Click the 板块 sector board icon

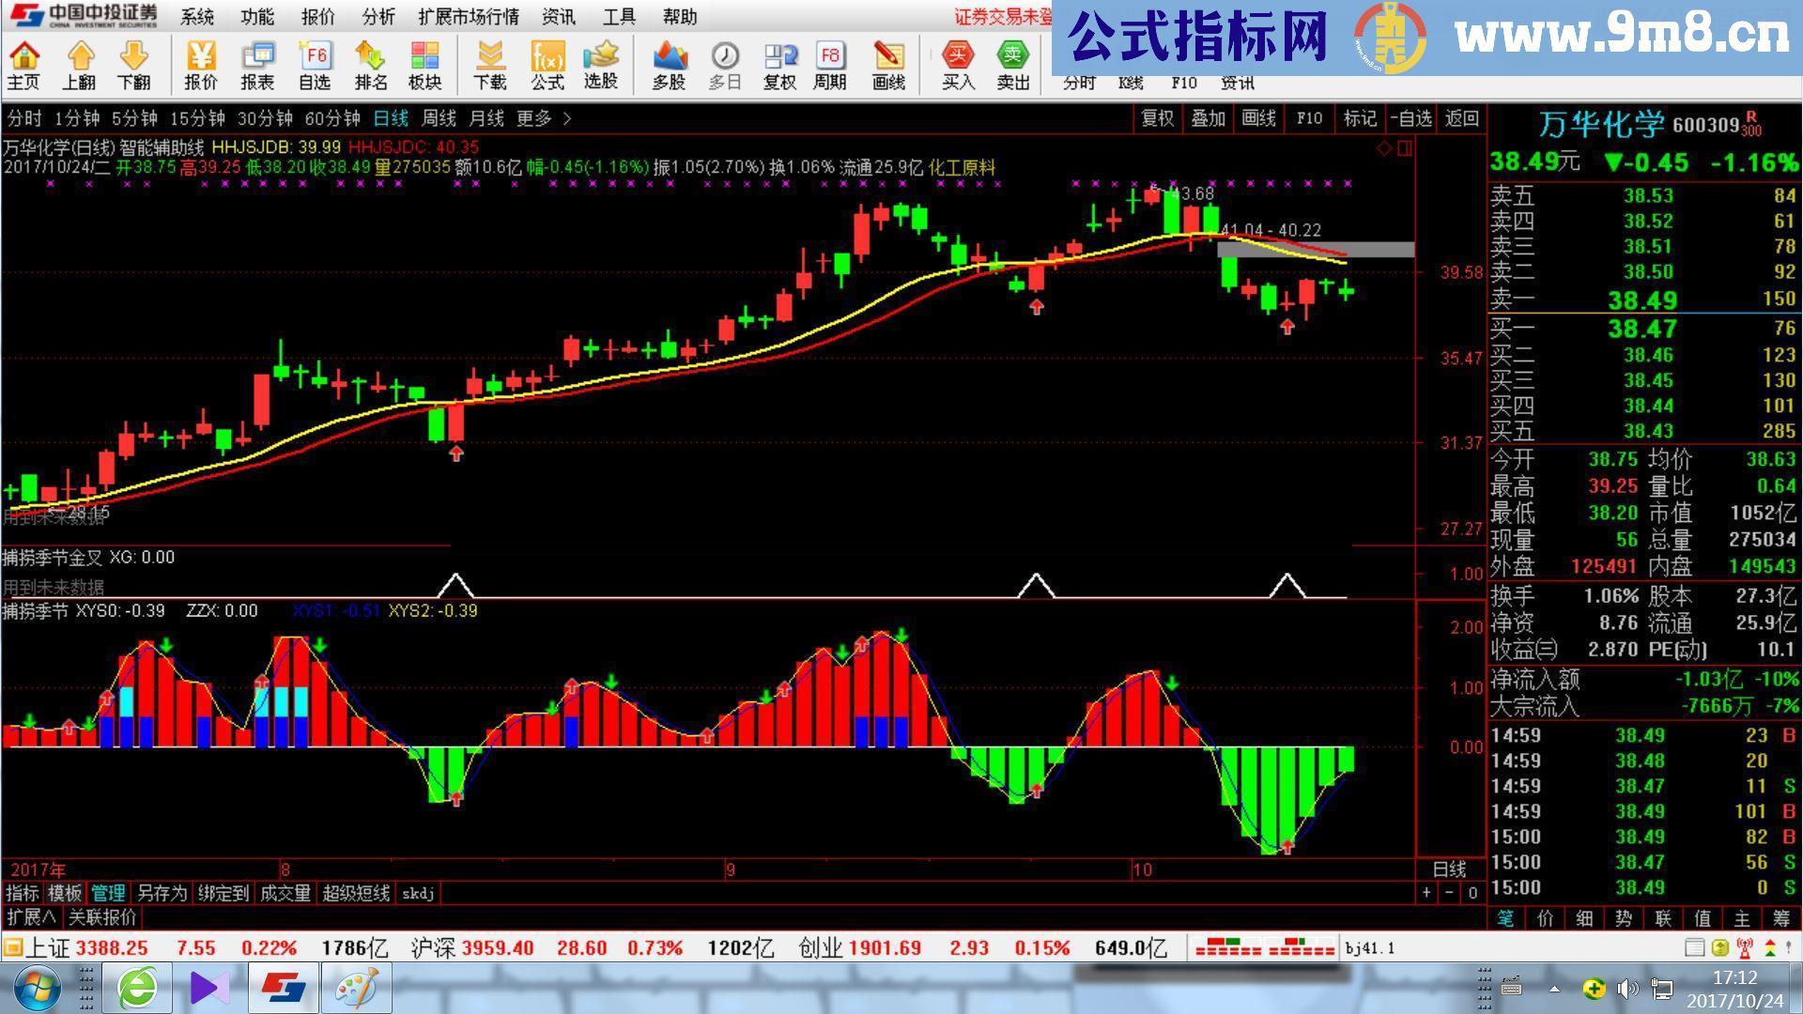[x=425, y=63]
